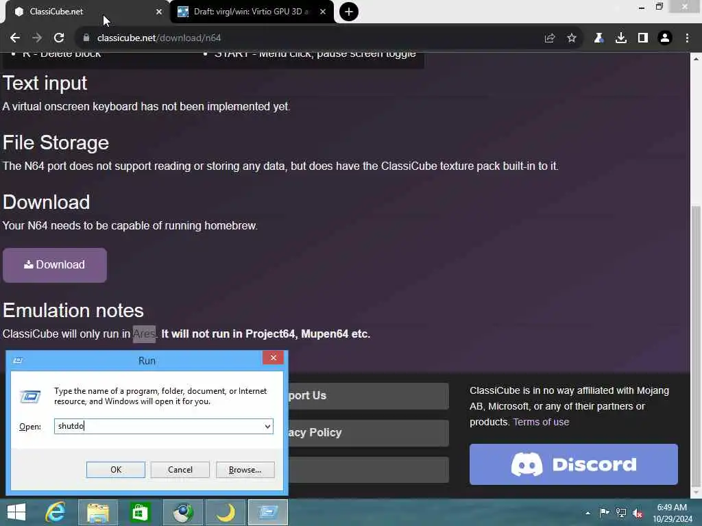The image size is (702, 526).
Task: Click the muted volume tray icon
Action: click(638, 513)
